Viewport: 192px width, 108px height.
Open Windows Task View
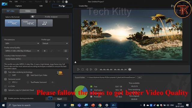(x=65, y=105)
